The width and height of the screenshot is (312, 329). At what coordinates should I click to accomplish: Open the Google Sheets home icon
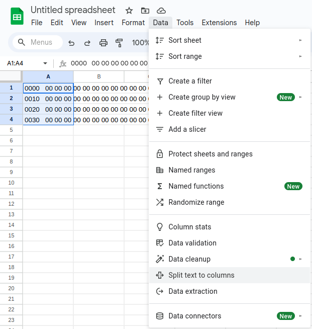pyautogui.click(x=17, y=16)
